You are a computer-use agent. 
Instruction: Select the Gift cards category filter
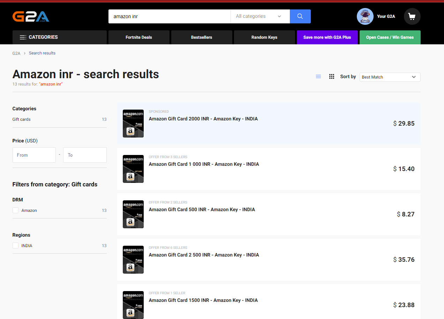click(x=22, y=119)
